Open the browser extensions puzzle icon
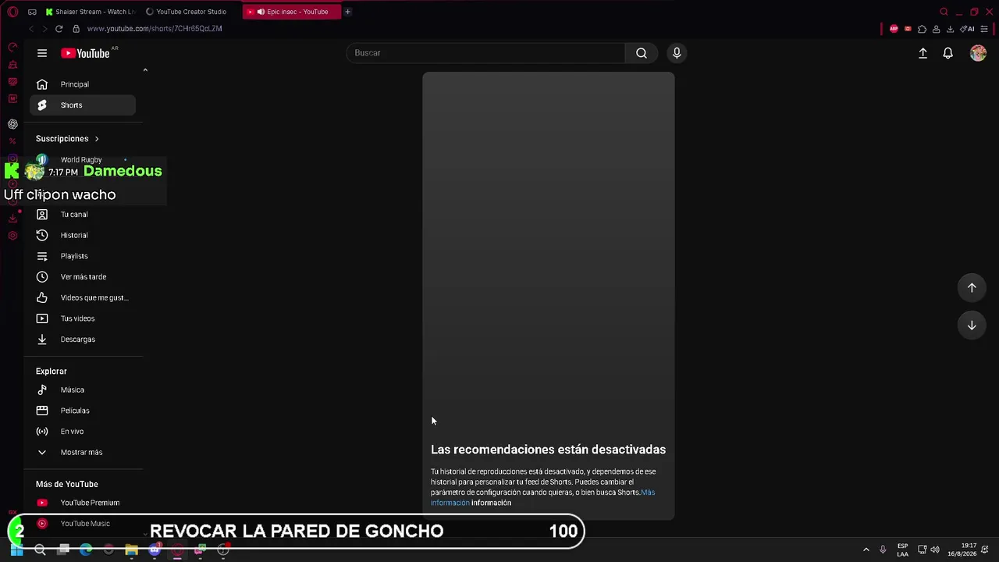This screenshot has width=999, height=562. [922, 29]
